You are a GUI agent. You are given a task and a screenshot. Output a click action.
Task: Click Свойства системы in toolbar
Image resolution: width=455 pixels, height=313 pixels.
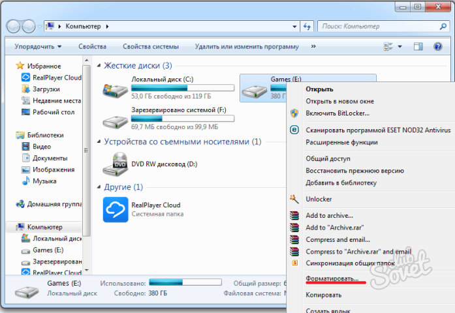pos(151,47)
